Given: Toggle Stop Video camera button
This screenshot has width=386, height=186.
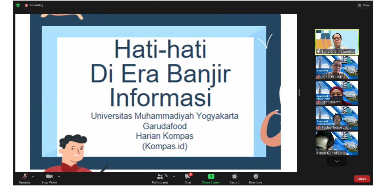Looking at the screenshot, I should (49, 178).
